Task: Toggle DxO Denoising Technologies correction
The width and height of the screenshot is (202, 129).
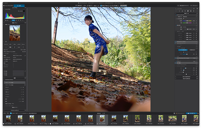Action: click(176, 58)
